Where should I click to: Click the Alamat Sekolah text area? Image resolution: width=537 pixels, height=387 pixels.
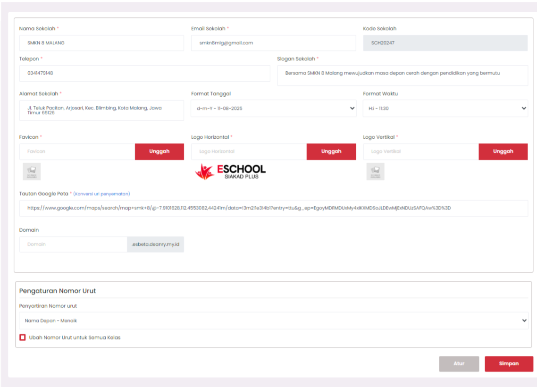[x=101, y=110]
